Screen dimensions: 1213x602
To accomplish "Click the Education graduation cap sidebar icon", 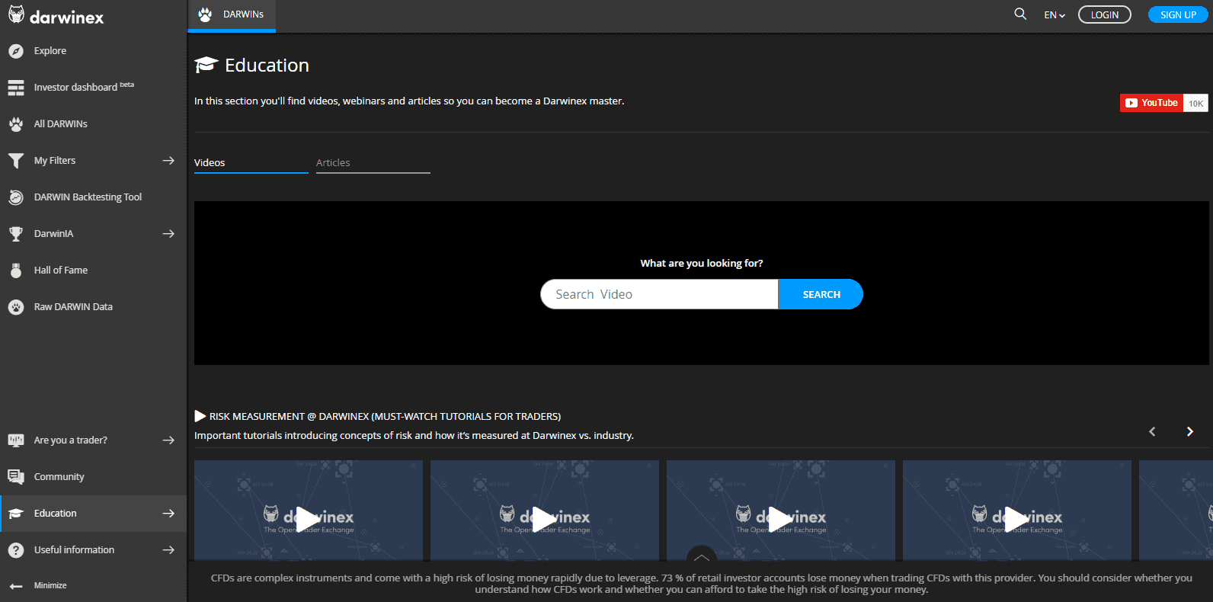I will click(16, 514).
